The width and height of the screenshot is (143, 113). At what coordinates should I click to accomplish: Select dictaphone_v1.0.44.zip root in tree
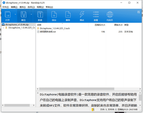tap(17, 24)
